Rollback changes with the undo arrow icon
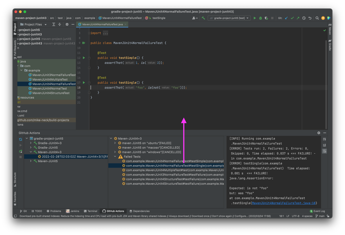This screenshot has width=345, height=235. click(x=310, y=18)
